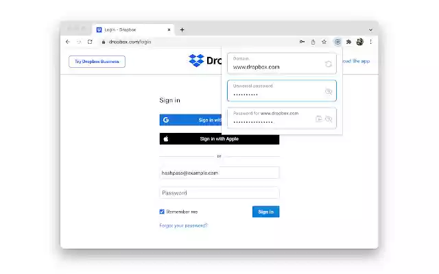Click the padlock icon in address bar

coord(104,42)
